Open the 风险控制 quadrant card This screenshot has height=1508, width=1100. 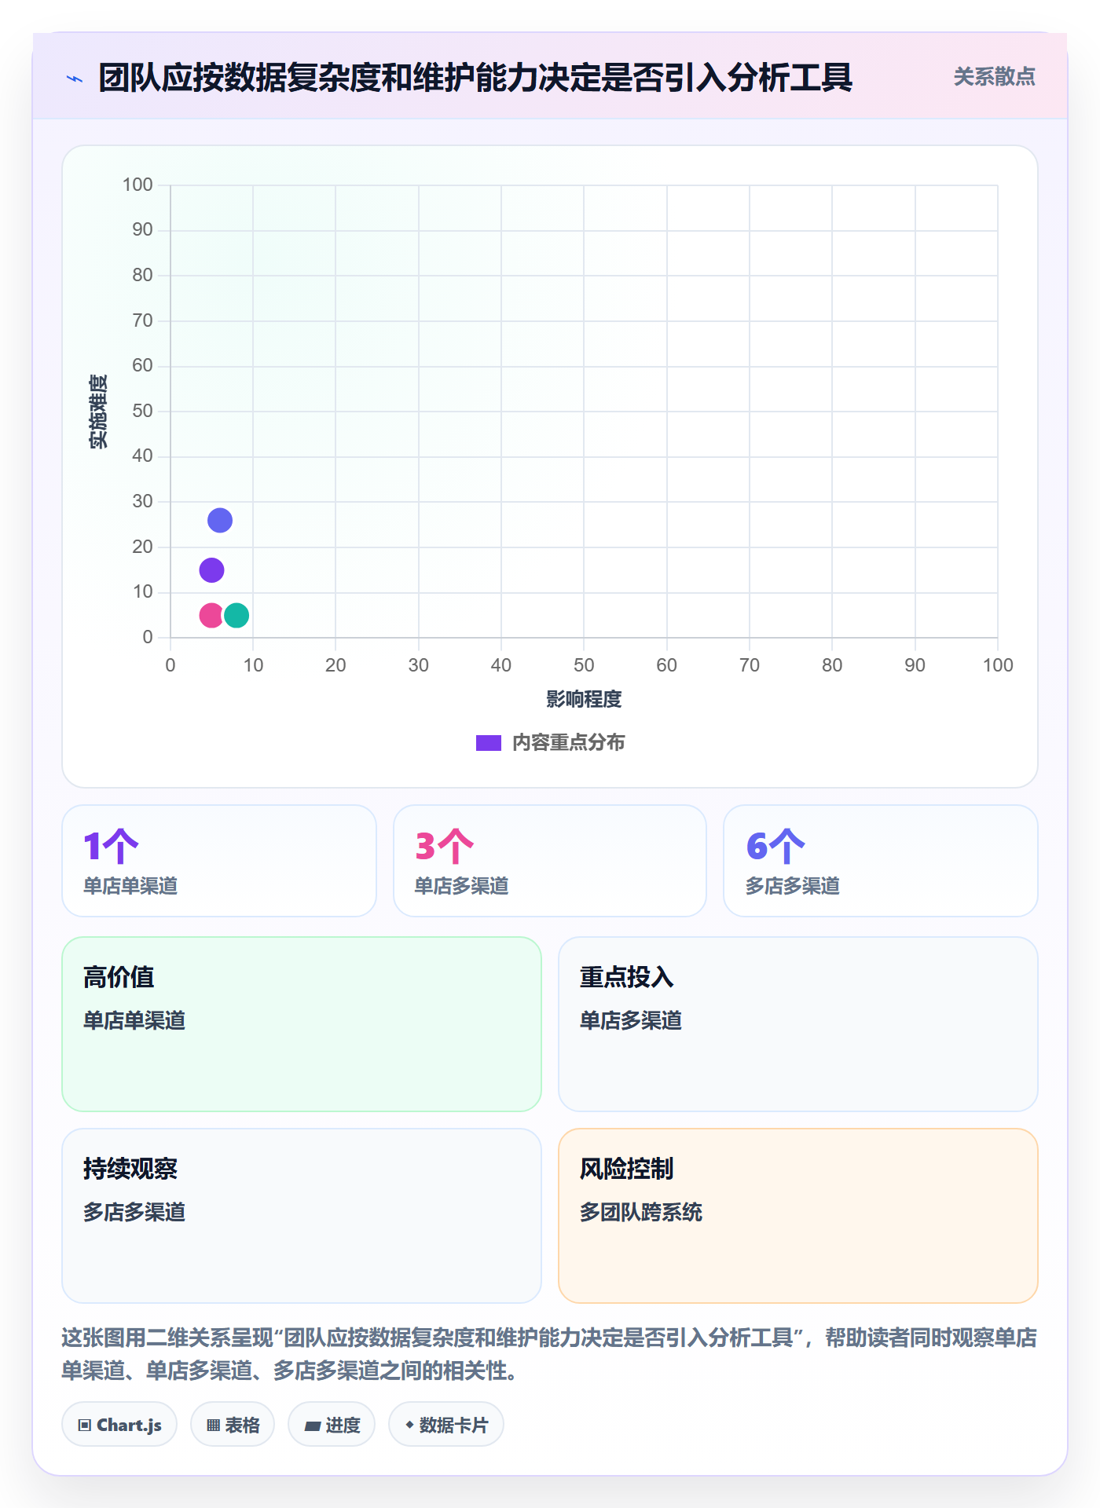[798, 1216]
